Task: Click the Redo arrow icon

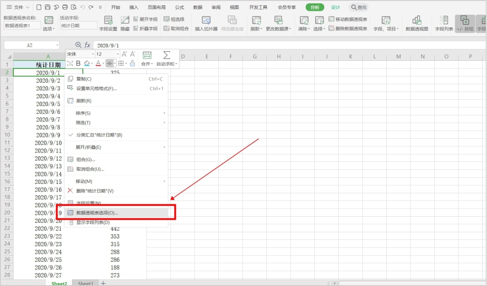Action: [x=91, y=7]
